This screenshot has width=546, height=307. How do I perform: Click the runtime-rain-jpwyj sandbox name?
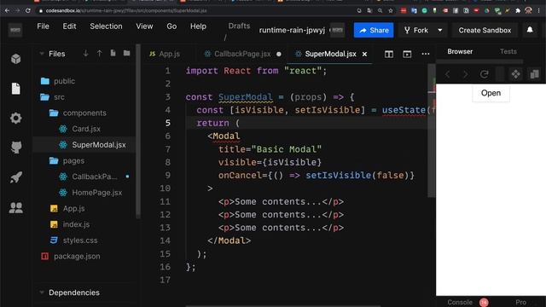292,31
